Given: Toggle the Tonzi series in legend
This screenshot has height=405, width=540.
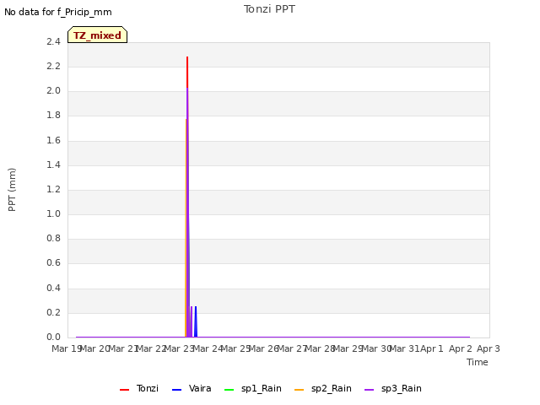Looking at the screenshot, I should point(139,388).
